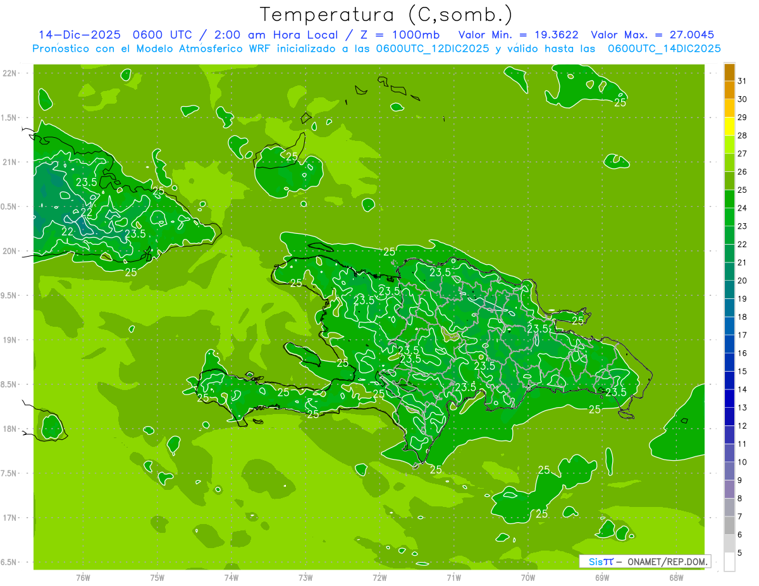The image size is (759, 586).
Task: Click the '72W' longitude axis label
Action: pos(379,577)
